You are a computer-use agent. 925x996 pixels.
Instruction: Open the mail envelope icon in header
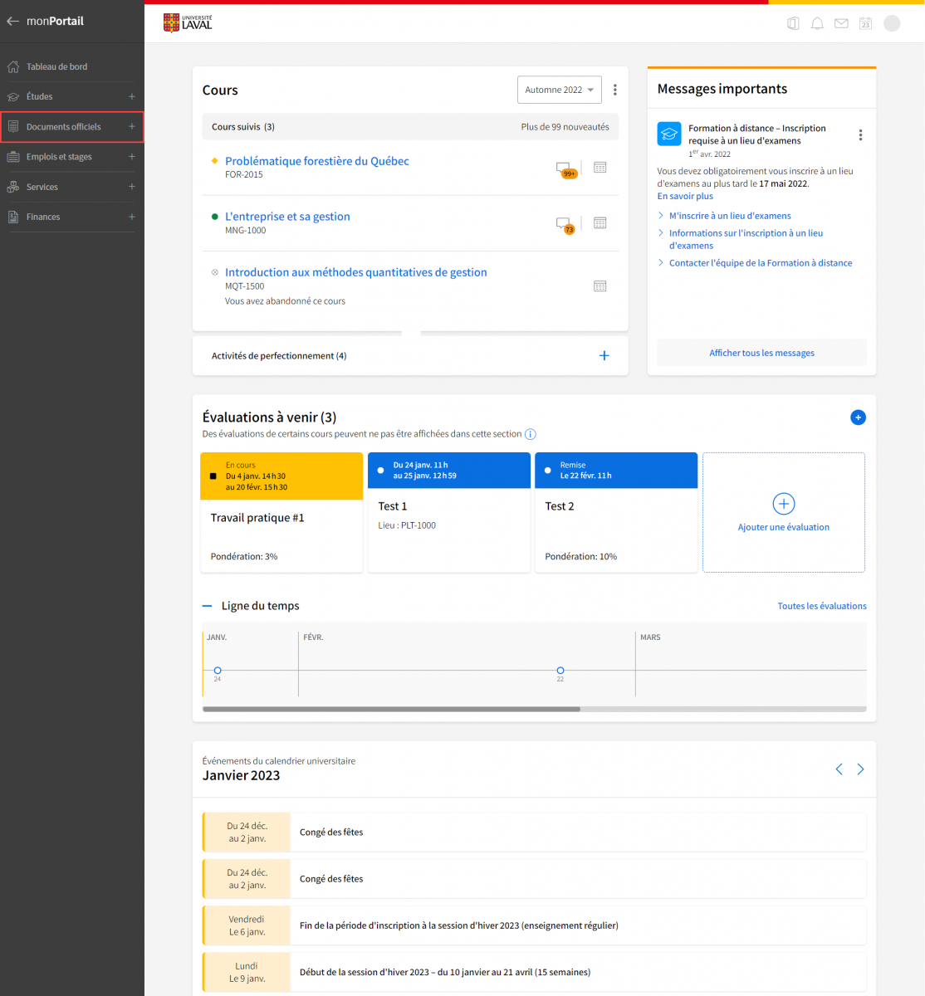pos(841,23)
